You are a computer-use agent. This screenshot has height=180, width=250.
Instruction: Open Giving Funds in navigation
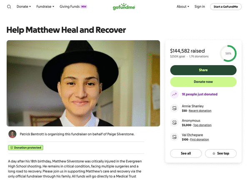point(73,7)
